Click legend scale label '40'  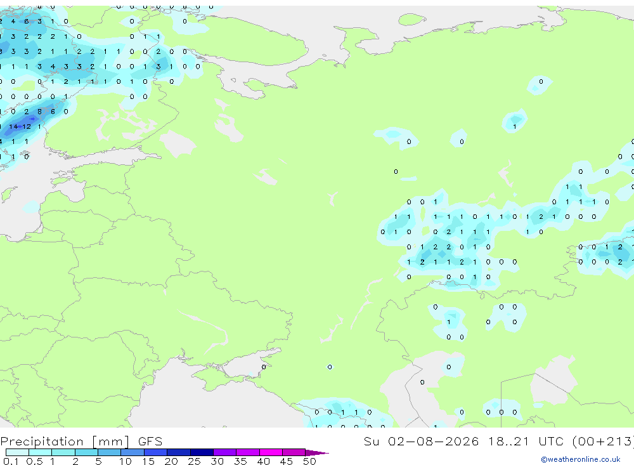coord(263,461)
